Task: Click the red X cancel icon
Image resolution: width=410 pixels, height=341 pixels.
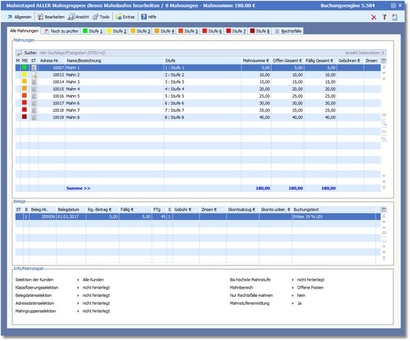Action: click(x=373, y=17)
